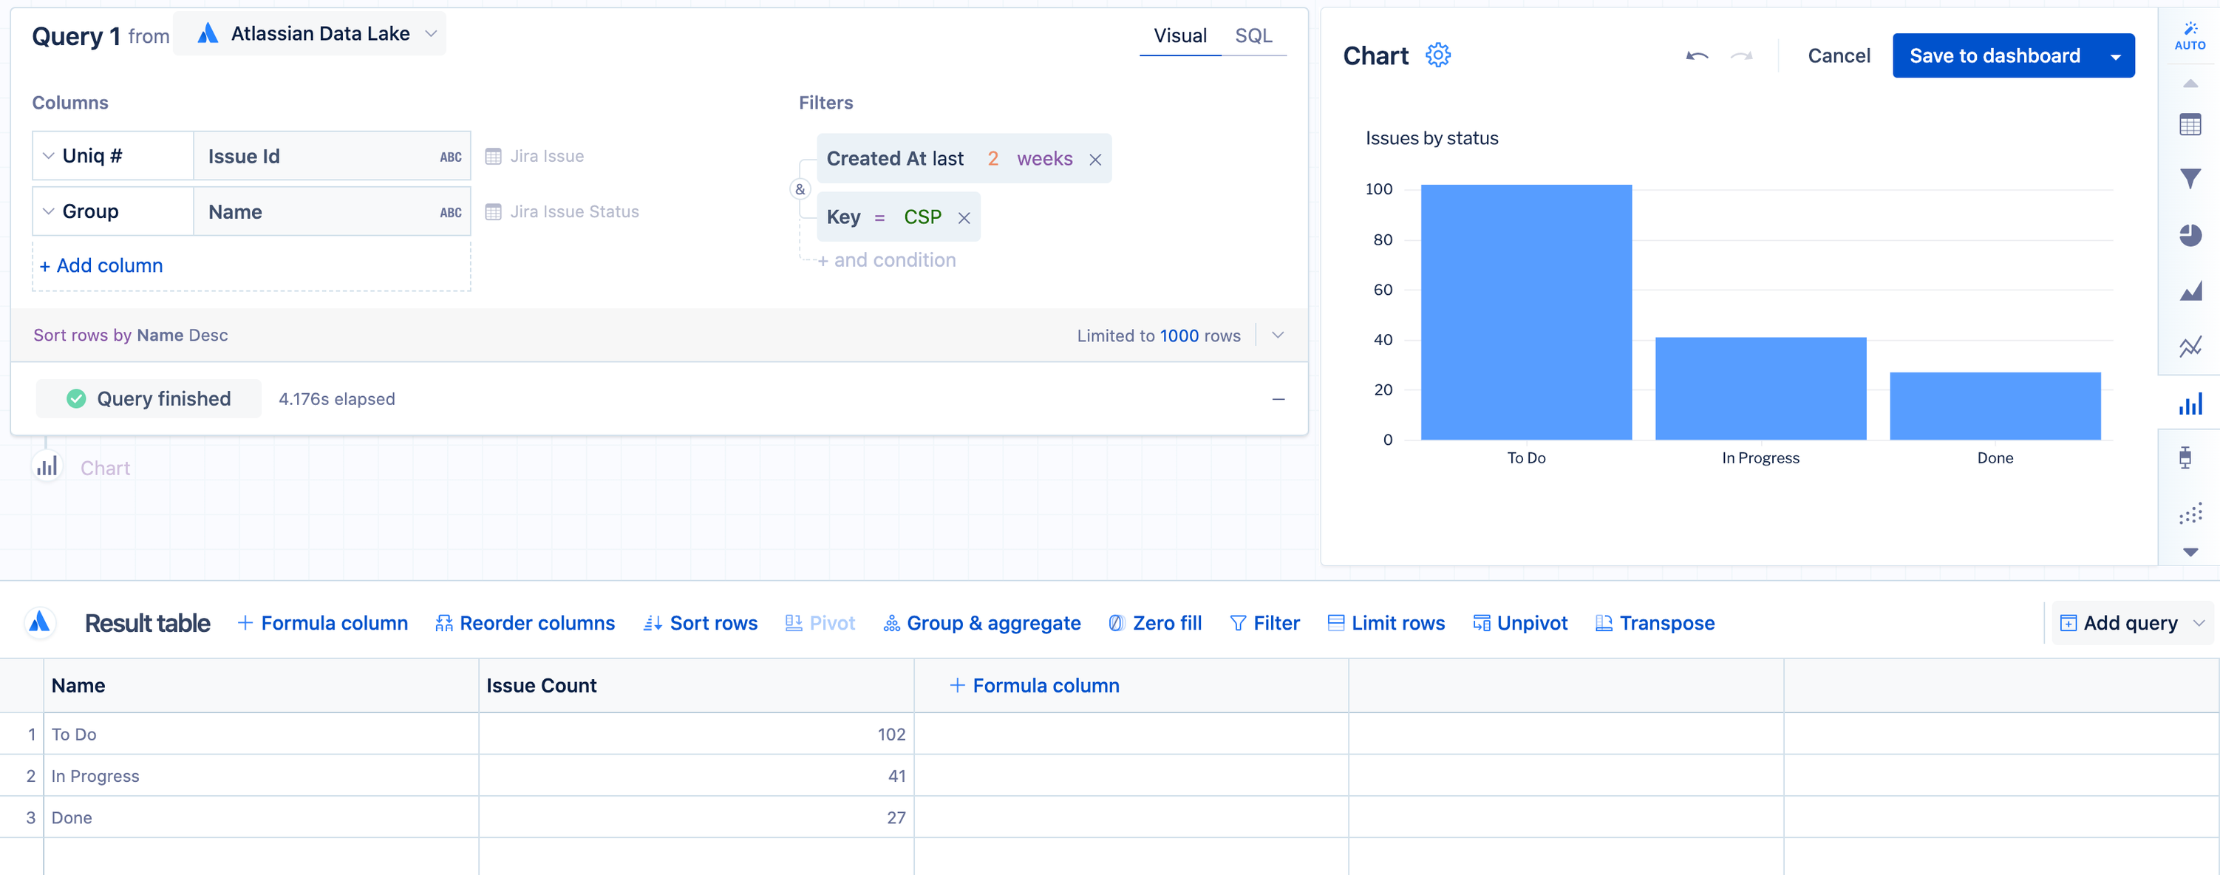Switch to the Visual tab
This screenshot has width=2220, height=875.
[1179, 35]
